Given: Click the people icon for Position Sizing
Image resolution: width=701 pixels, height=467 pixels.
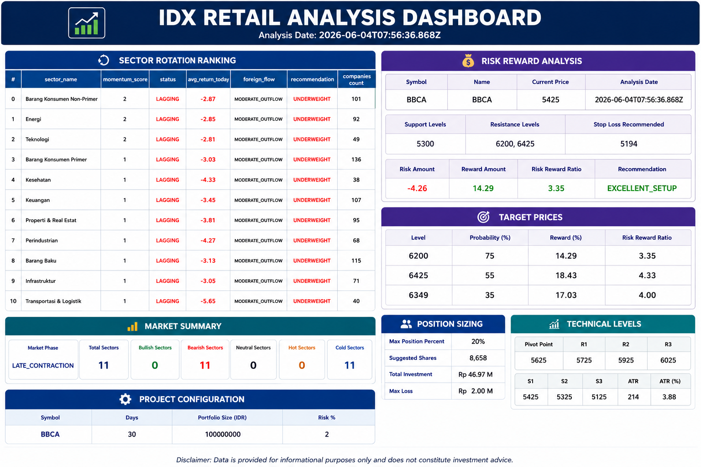Looking at the screenshot, I should click(406, 324).
